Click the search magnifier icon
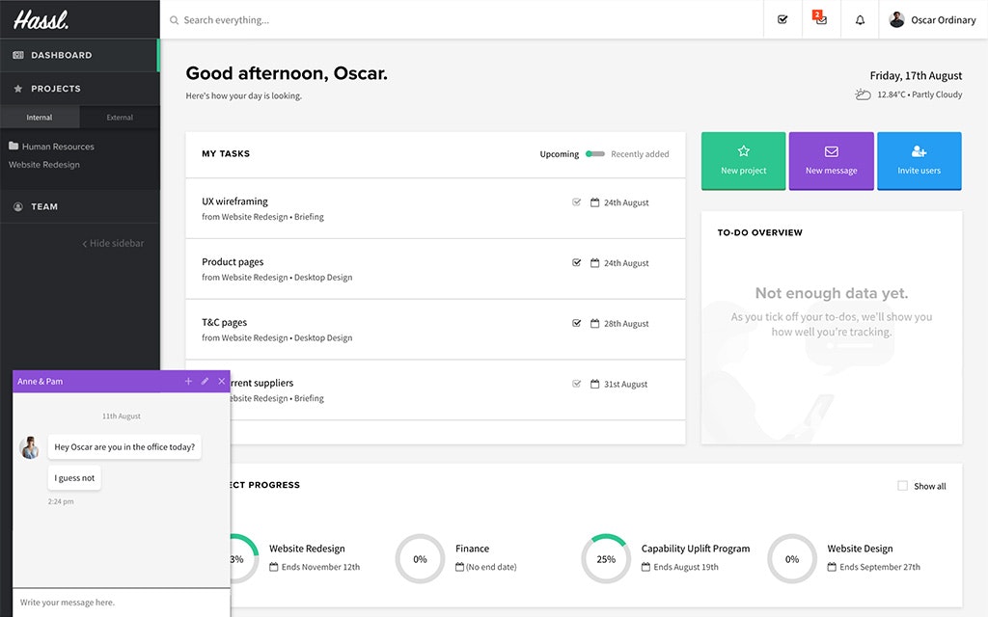 pos(174,20)
